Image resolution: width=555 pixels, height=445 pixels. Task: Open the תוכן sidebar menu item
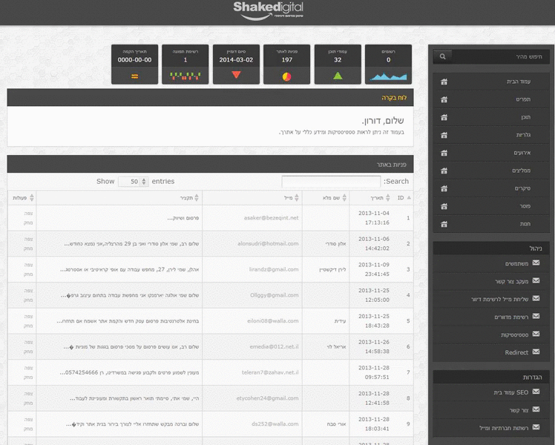coord(491,117)
